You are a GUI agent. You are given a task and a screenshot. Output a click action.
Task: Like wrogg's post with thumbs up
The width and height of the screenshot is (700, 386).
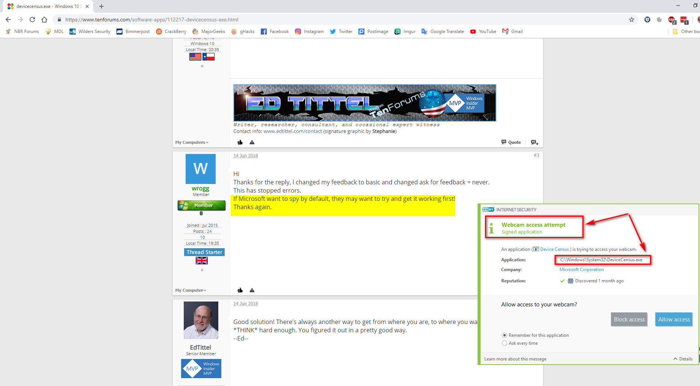[x=240, y=290]
